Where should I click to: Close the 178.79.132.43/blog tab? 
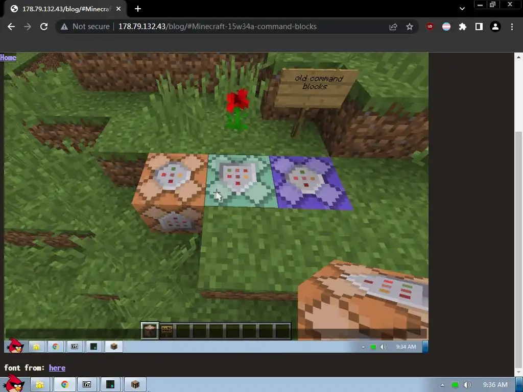click(x=118, y=9)
